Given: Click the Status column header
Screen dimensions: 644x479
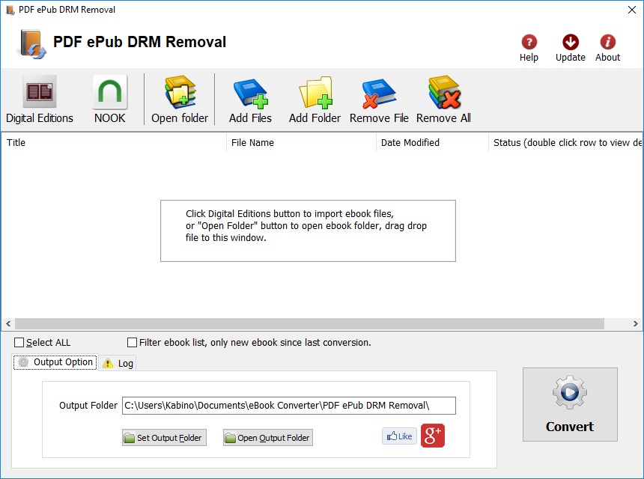Looking at the screenshot, I should point(565,142).
